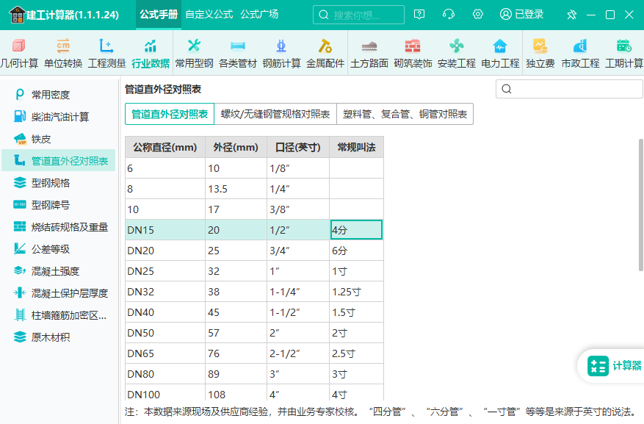The image size is (644, 424).
Task: Select 烧结砖规格及重量 in sidebar
Action: click(59, 227)
